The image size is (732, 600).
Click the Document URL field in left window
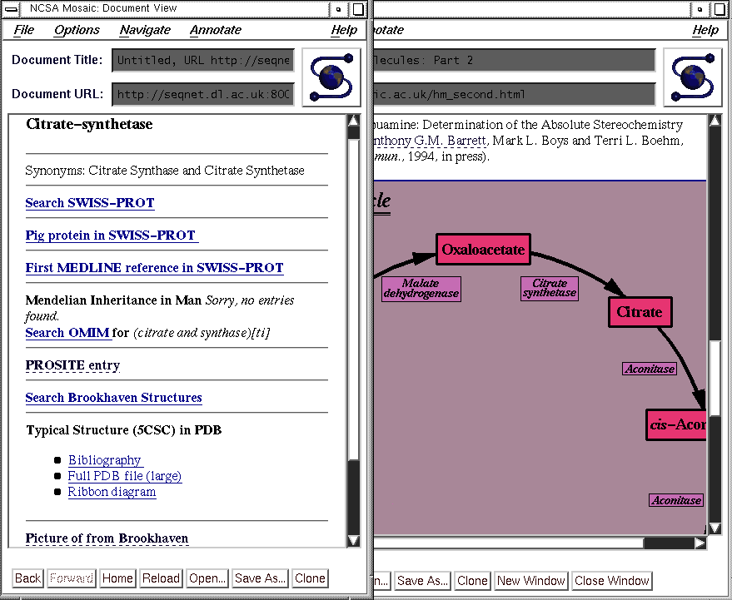203,94
